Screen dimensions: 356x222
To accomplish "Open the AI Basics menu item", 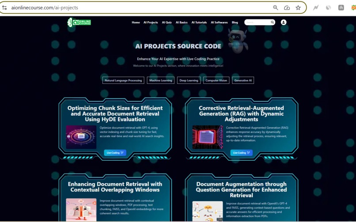I will click(x=182, y=22).
